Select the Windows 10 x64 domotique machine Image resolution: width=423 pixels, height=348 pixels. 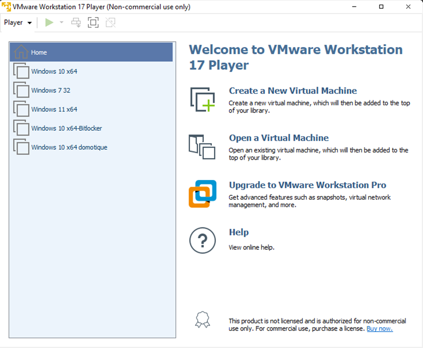[x=91, y=147]
